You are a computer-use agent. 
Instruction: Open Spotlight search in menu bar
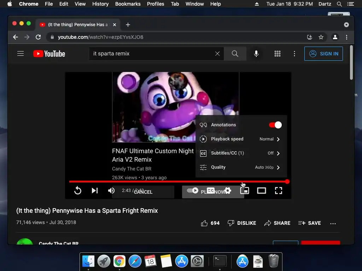click(339, 4)
